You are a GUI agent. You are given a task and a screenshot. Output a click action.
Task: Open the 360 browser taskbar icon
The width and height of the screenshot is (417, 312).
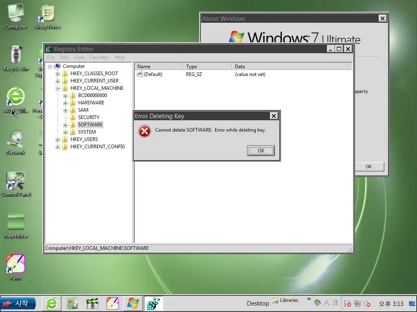(x=52, y=303)
